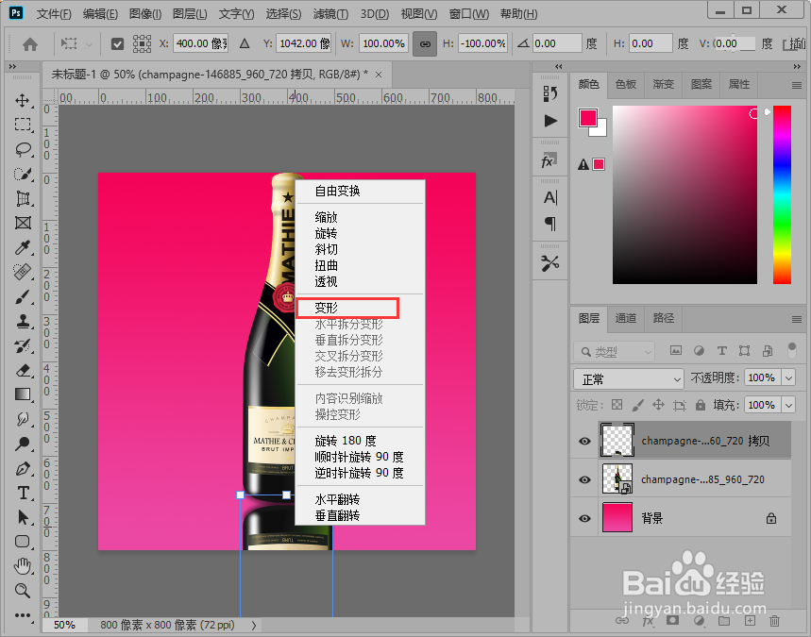Hide the champagne copy (拷贝) layer

pyautogui.click(x=584, y=441)
